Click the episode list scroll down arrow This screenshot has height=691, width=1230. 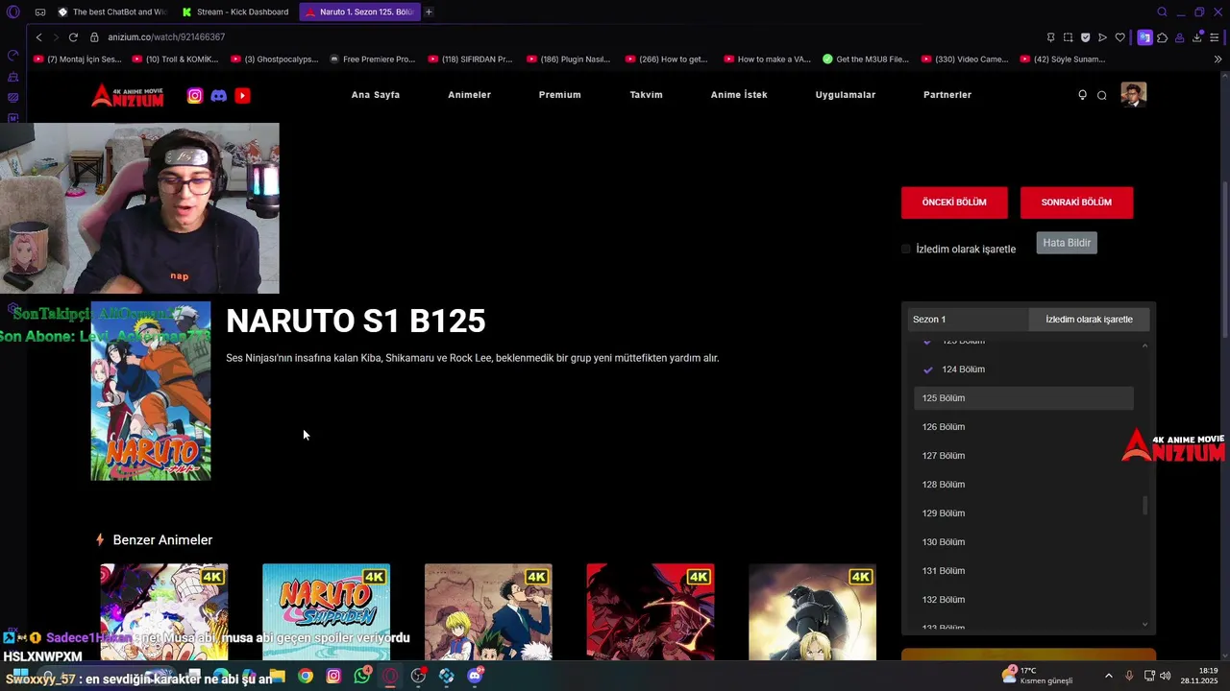pos(1144,625)
